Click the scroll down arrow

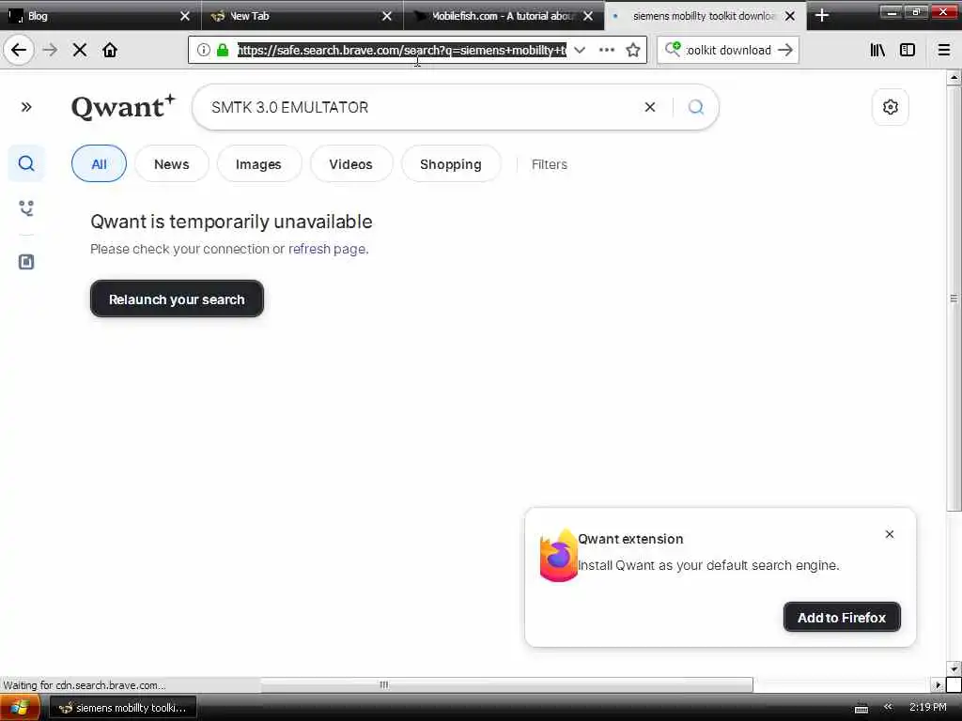(x=954, y=668)
